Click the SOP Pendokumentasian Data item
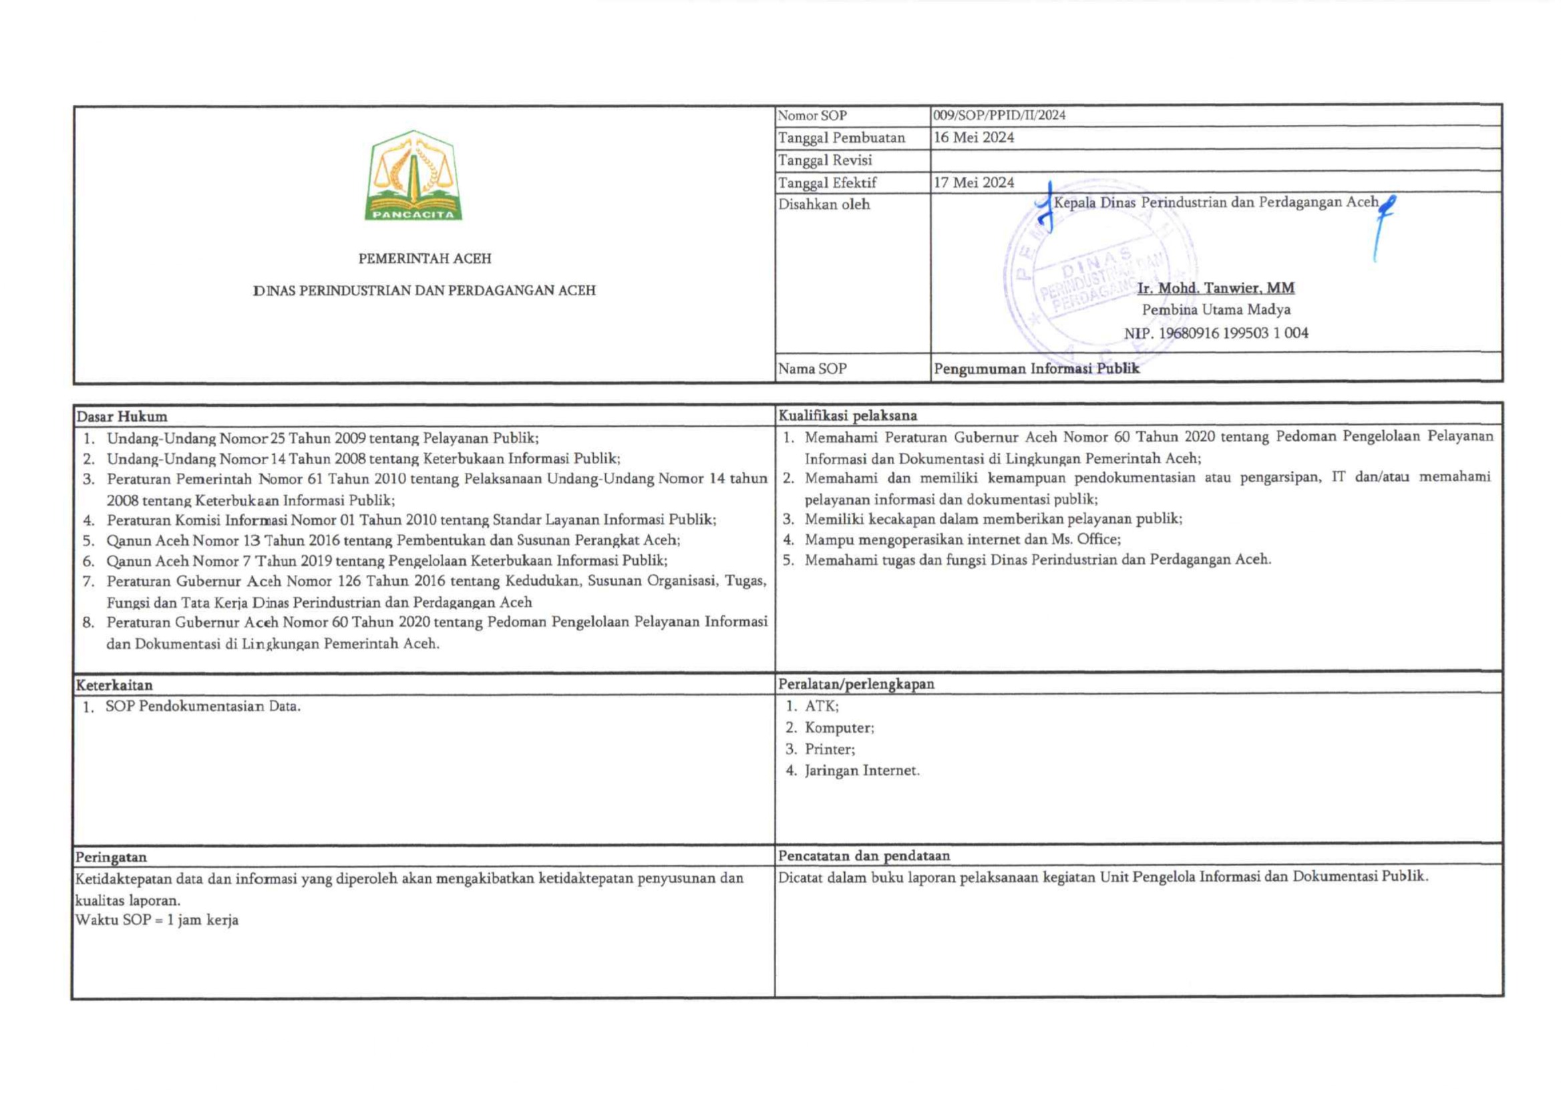Viewport: 1561px width, 1104px height. click(202, 707)
